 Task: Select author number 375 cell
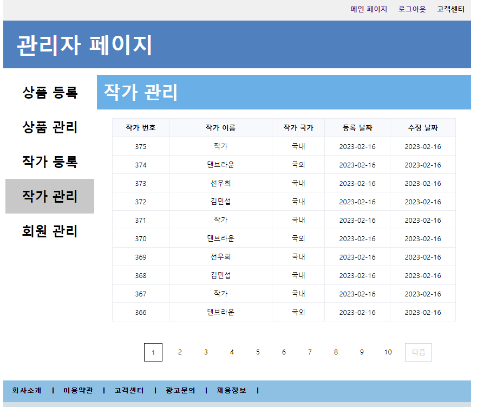coord(141,146)
